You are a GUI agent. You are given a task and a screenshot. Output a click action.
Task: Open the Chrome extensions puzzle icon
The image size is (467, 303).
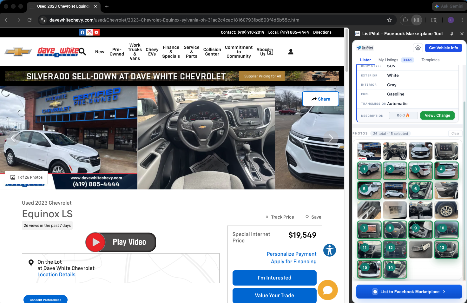[405, 20]
